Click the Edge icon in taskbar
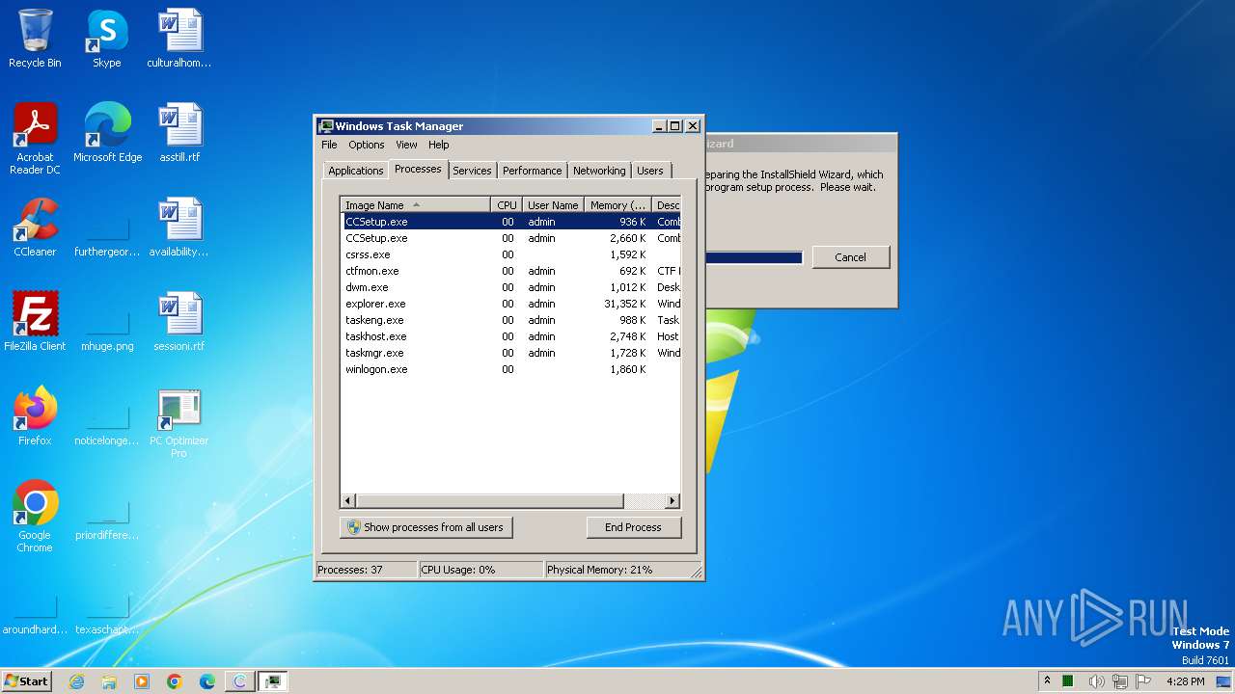Viewport: 1235px width, 694px height. 207,681
